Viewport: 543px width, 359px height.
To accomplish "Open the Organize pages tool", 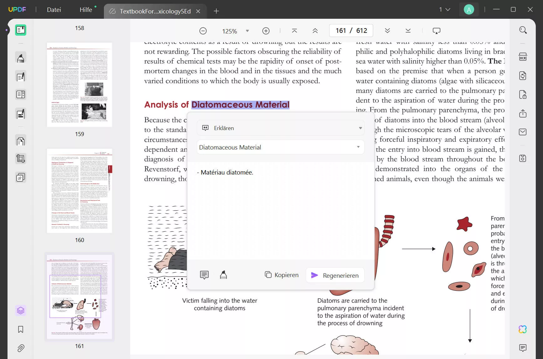I will pos(21,94).
